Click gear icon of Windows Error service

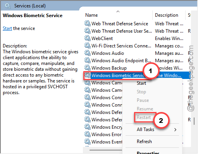(x=88, y=134)
